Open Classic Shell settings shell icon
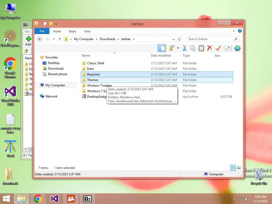Viewport: 272px width, 204px height. coord(237,48)
